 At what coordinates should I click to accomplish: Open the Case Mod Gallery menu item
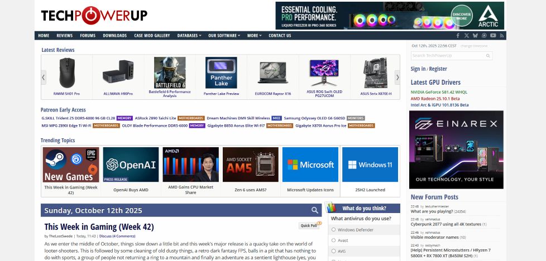pyautogui.click(x=152, y=36)
